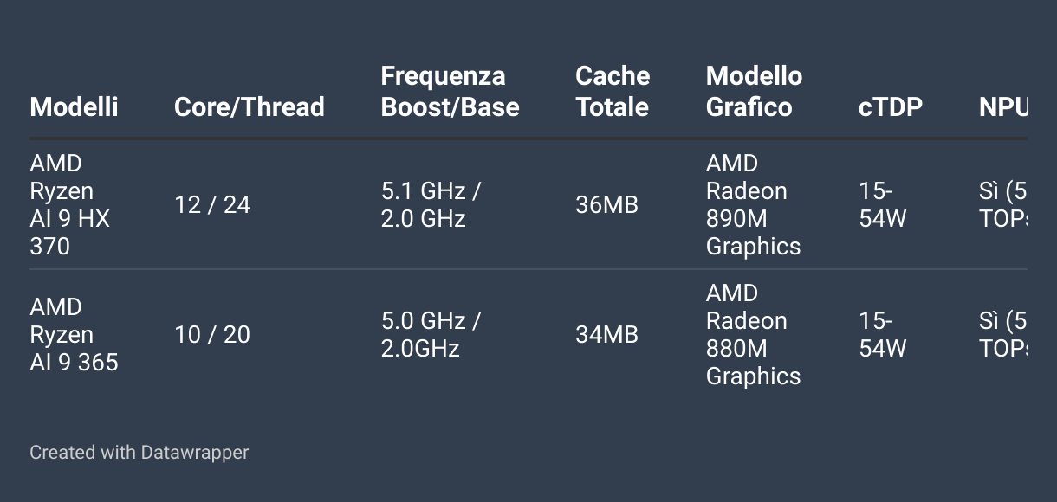Image resolution: width=1057 pixels, height=502 pixels.
Task: Select the AMD Radeon 890M Graphics cell
Action: [754, 205]
